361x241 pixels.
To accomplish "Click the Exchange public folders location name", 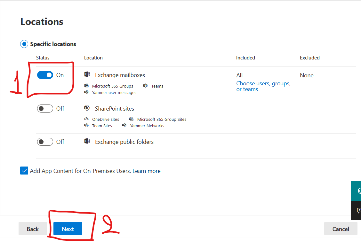I will click(124, 142).
